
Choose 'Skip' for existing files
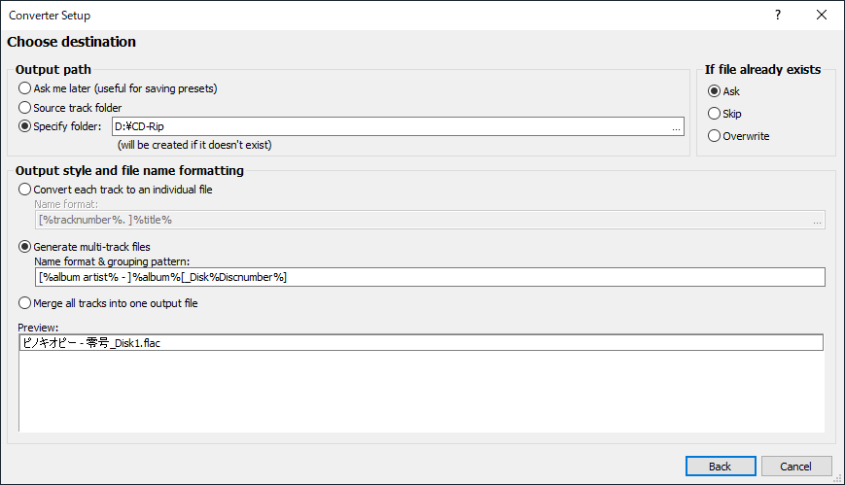[715, 114]
